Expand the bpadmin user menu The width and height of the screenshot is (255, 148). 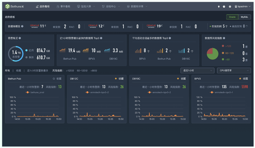tap(242, 6)
